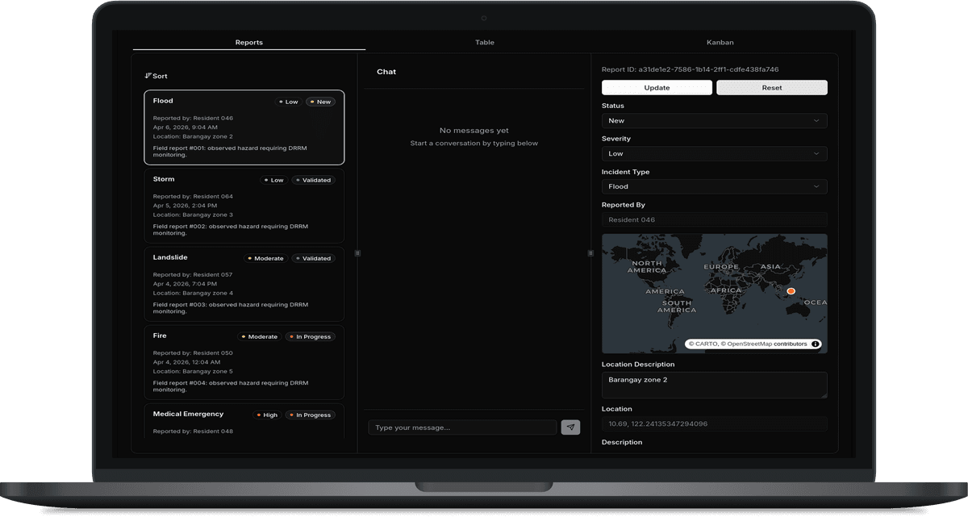Click the resize grip in Location Description textarea
The width and height of the screenshot is (968, 517).
(824, 396)
